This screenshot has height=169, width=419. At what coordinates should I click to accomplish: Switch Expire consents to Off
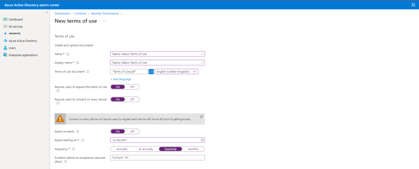(132, 131)
